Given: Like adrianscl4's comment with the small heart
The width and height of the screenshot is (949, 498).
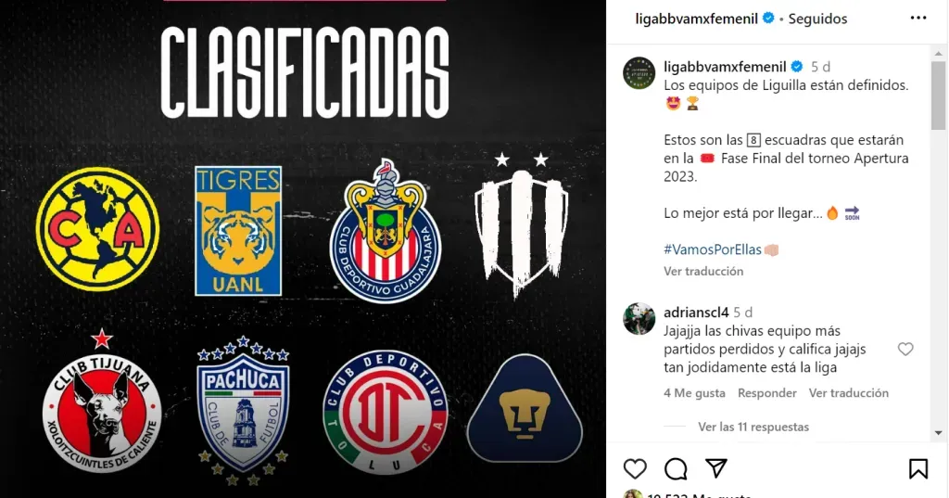Looking at the screenshot, I should click(x=905, y=349).
